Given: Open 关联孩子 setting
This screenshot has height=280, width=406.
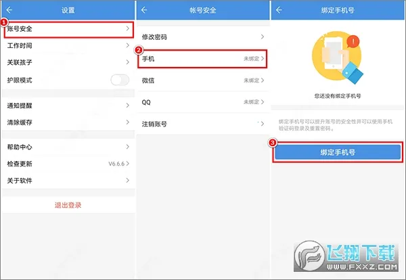Looking at the screenshot, I should [x=68, y=62].
